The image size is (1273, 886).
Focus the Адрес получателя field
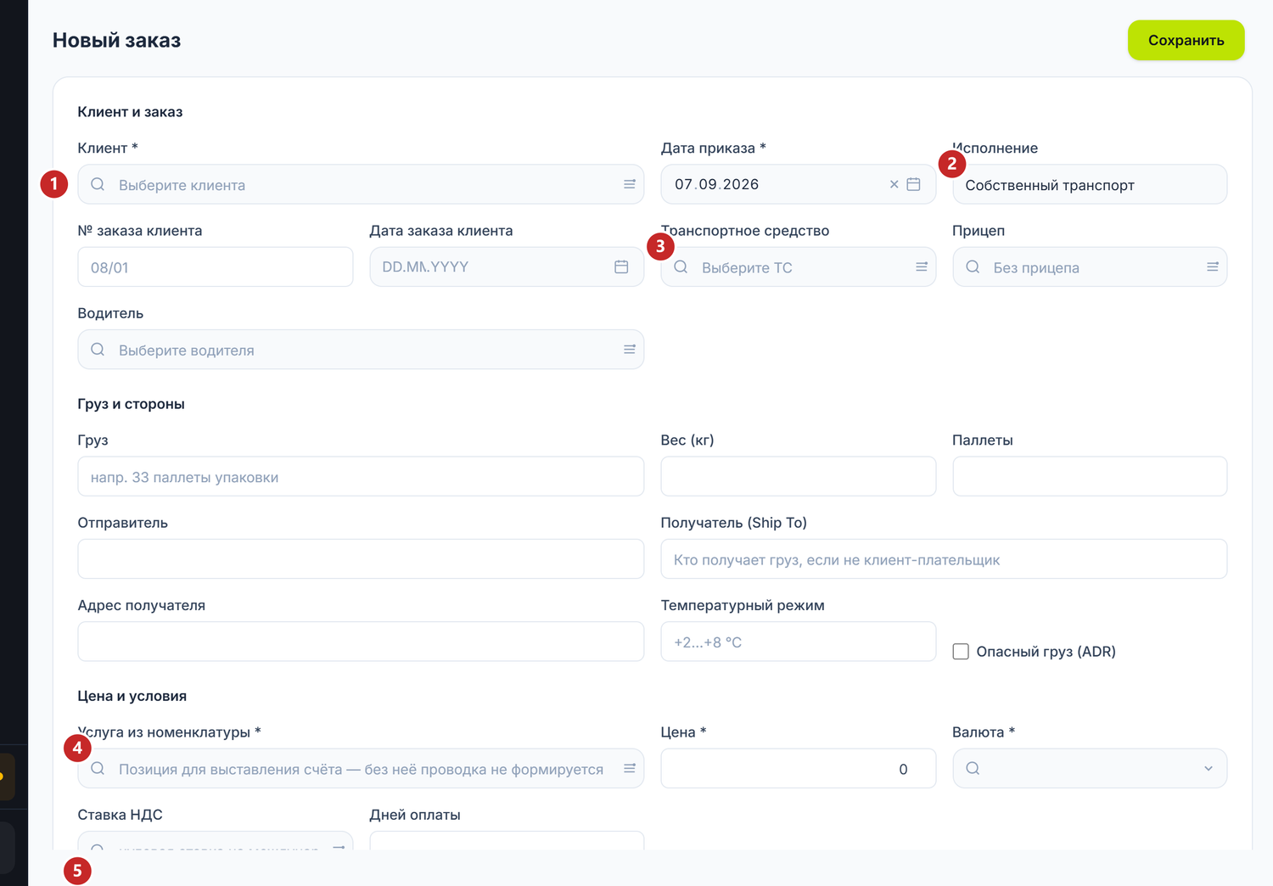361,642
